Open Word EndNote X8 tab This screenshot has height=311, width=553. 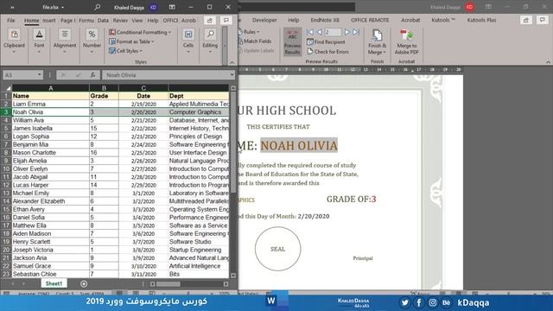click(x=325, y=20)
